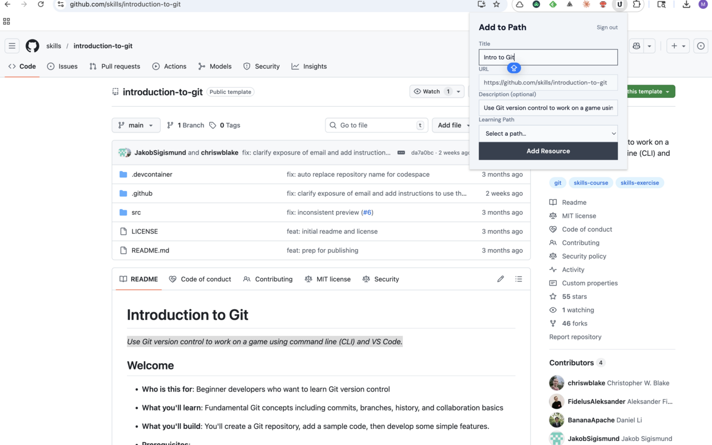This screenshot has width=712, height=445.
Task: Reload the page with refresh icon
Action: pos(41,4)
